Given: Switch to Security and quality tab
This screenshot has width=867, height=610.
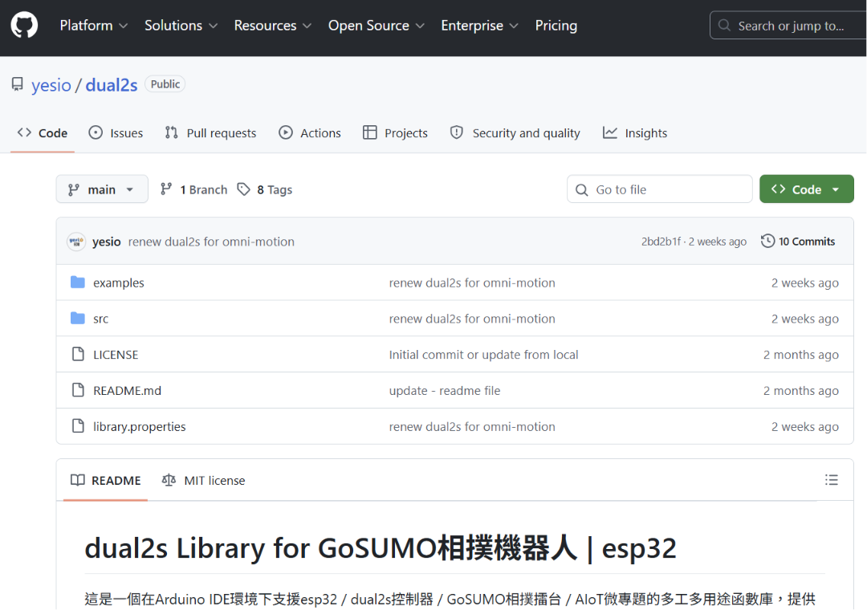Looking at the screenshot, I should [515, 132].
